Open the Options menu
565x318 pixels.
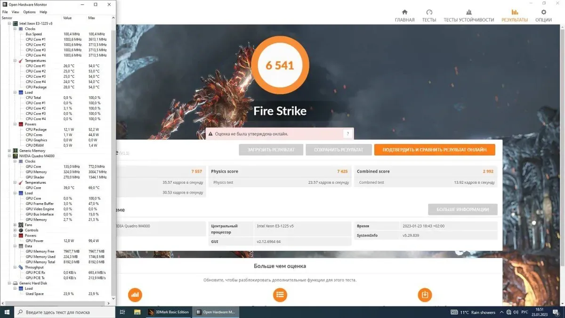coord(29,12)
